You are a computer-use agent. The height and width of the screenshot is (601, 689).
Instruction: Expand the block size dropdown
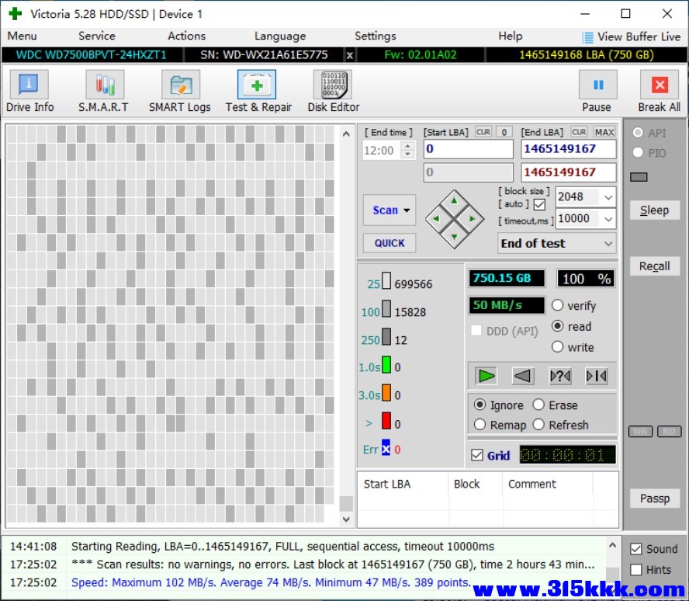point(608,197)
